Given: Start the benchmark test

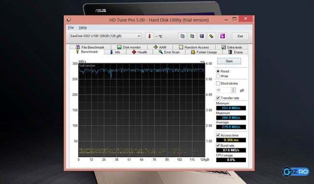Looking at the screenshot, I should pos(229,61).
